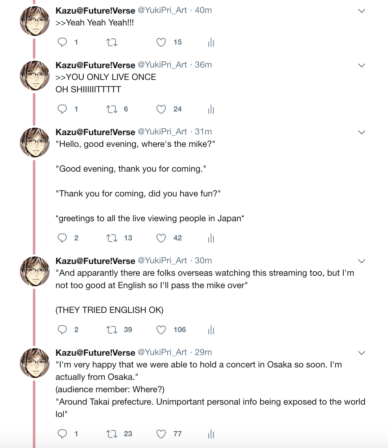Retweet the 'Yeah Yeah Yeah!!!' tweet
This screenshot has height=448, width=388.
[x=112, y=42]
